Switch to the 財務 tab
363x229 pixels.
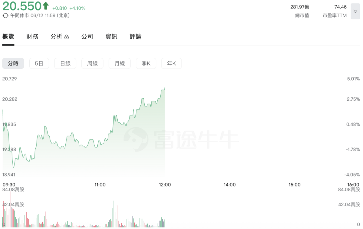[x=32, y=37]
